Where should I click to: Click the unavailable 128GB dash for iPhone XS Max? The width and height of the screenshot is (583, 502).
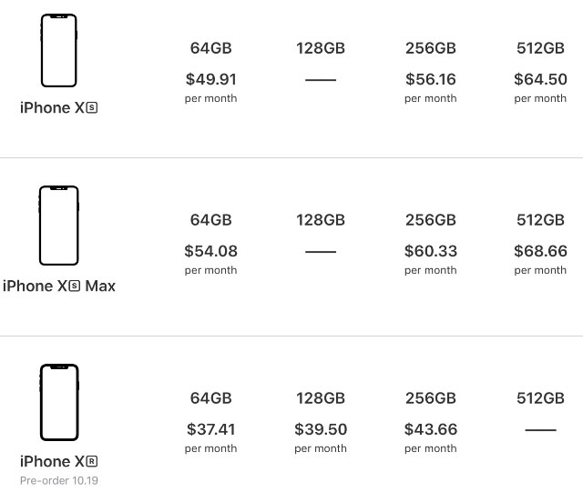click(321, 252)
